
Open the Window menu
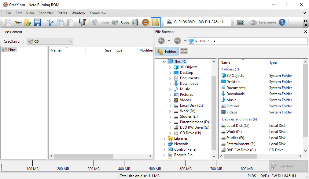click(78, 13)
